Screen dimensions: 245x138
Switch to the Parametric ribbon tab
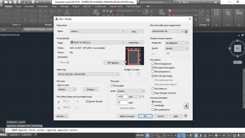(x=42, y=7)
